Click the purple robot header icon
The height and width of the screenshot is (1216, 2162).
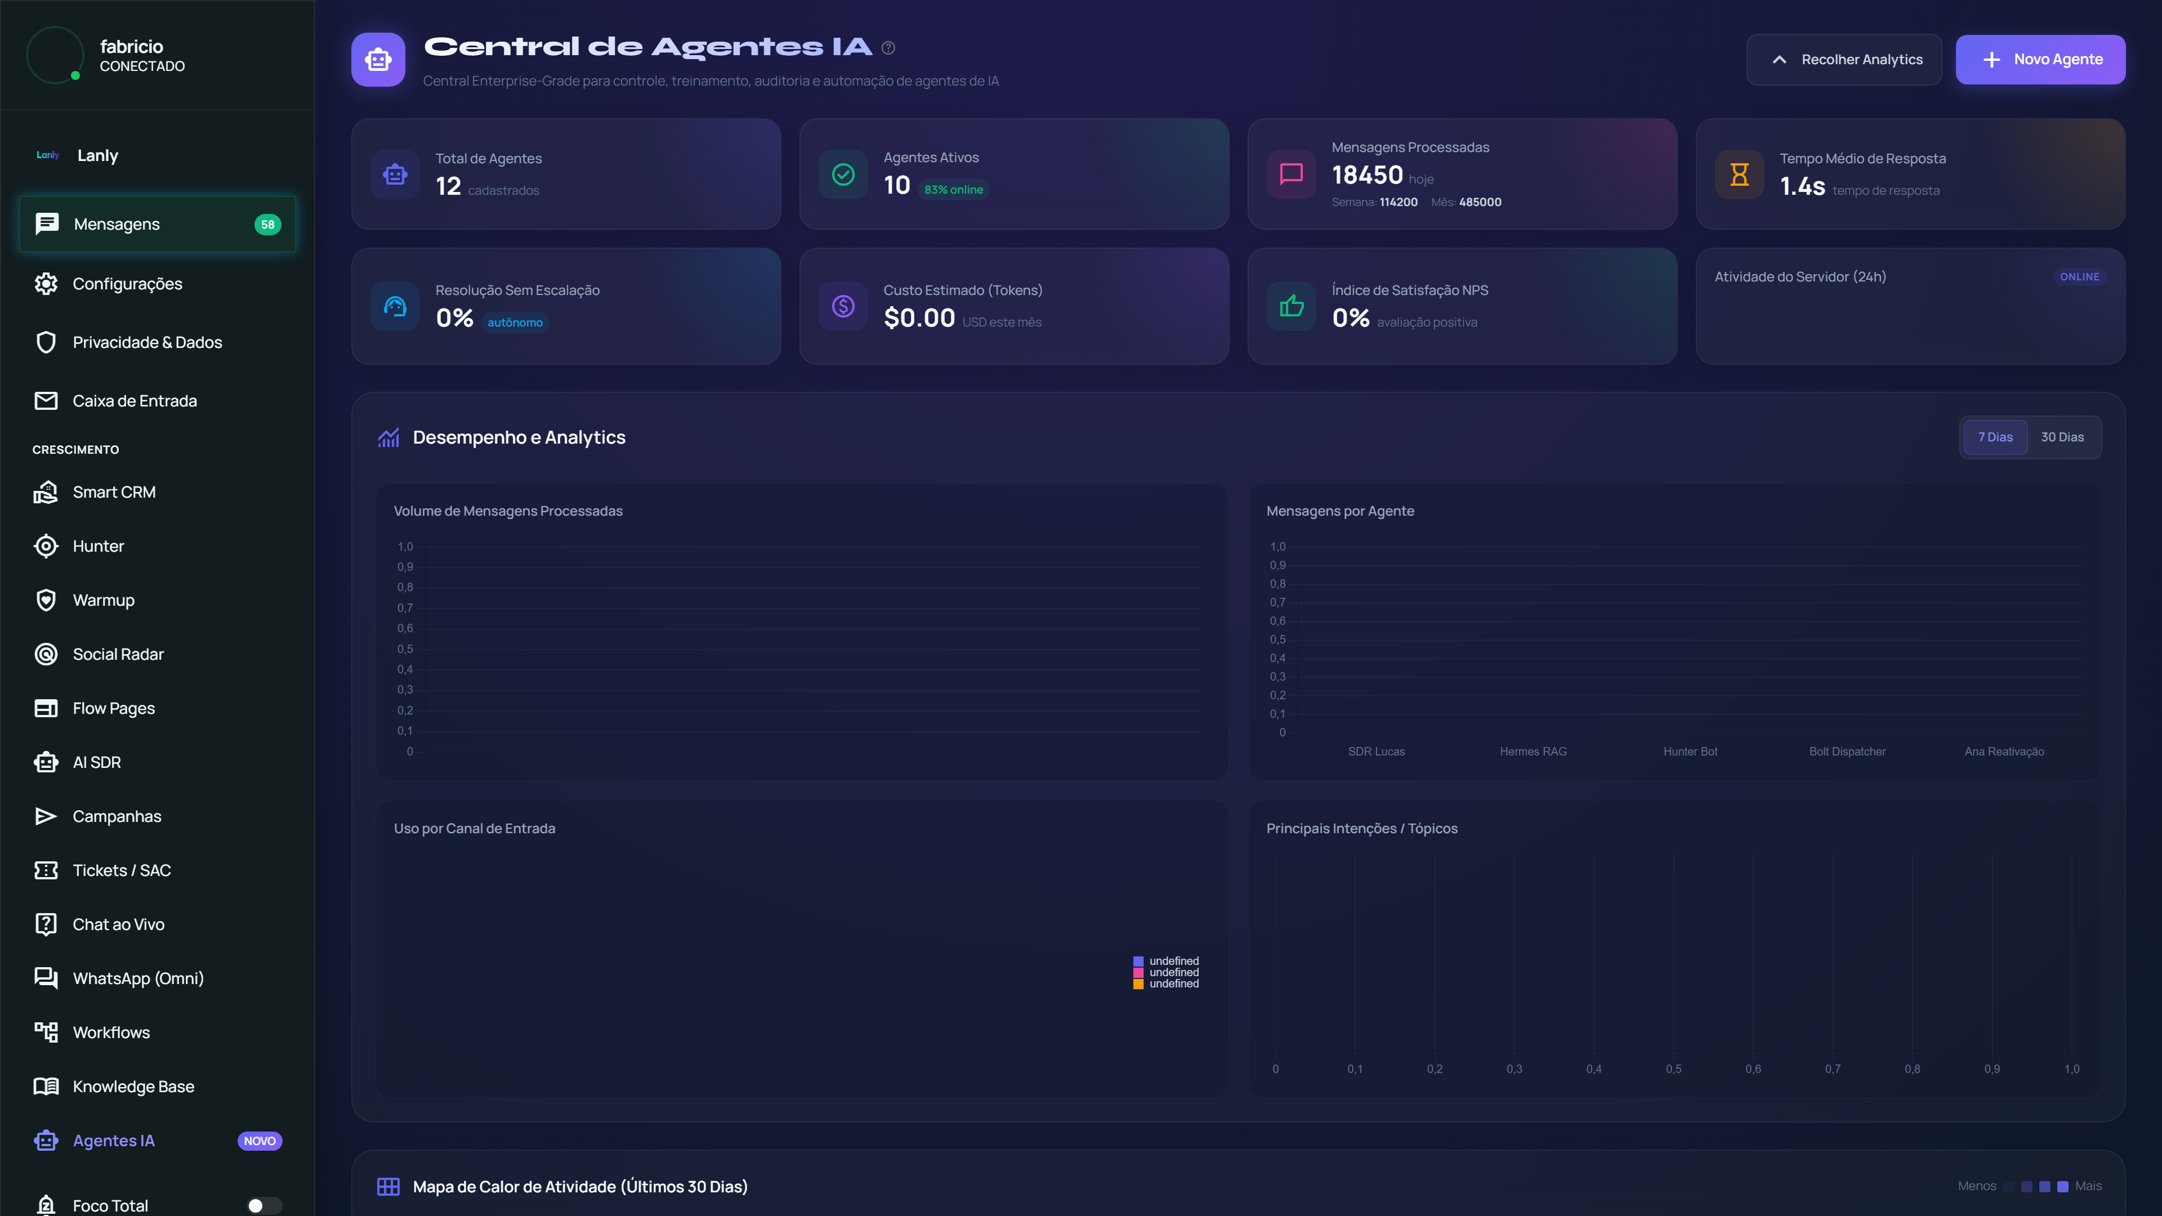[378, 60]
